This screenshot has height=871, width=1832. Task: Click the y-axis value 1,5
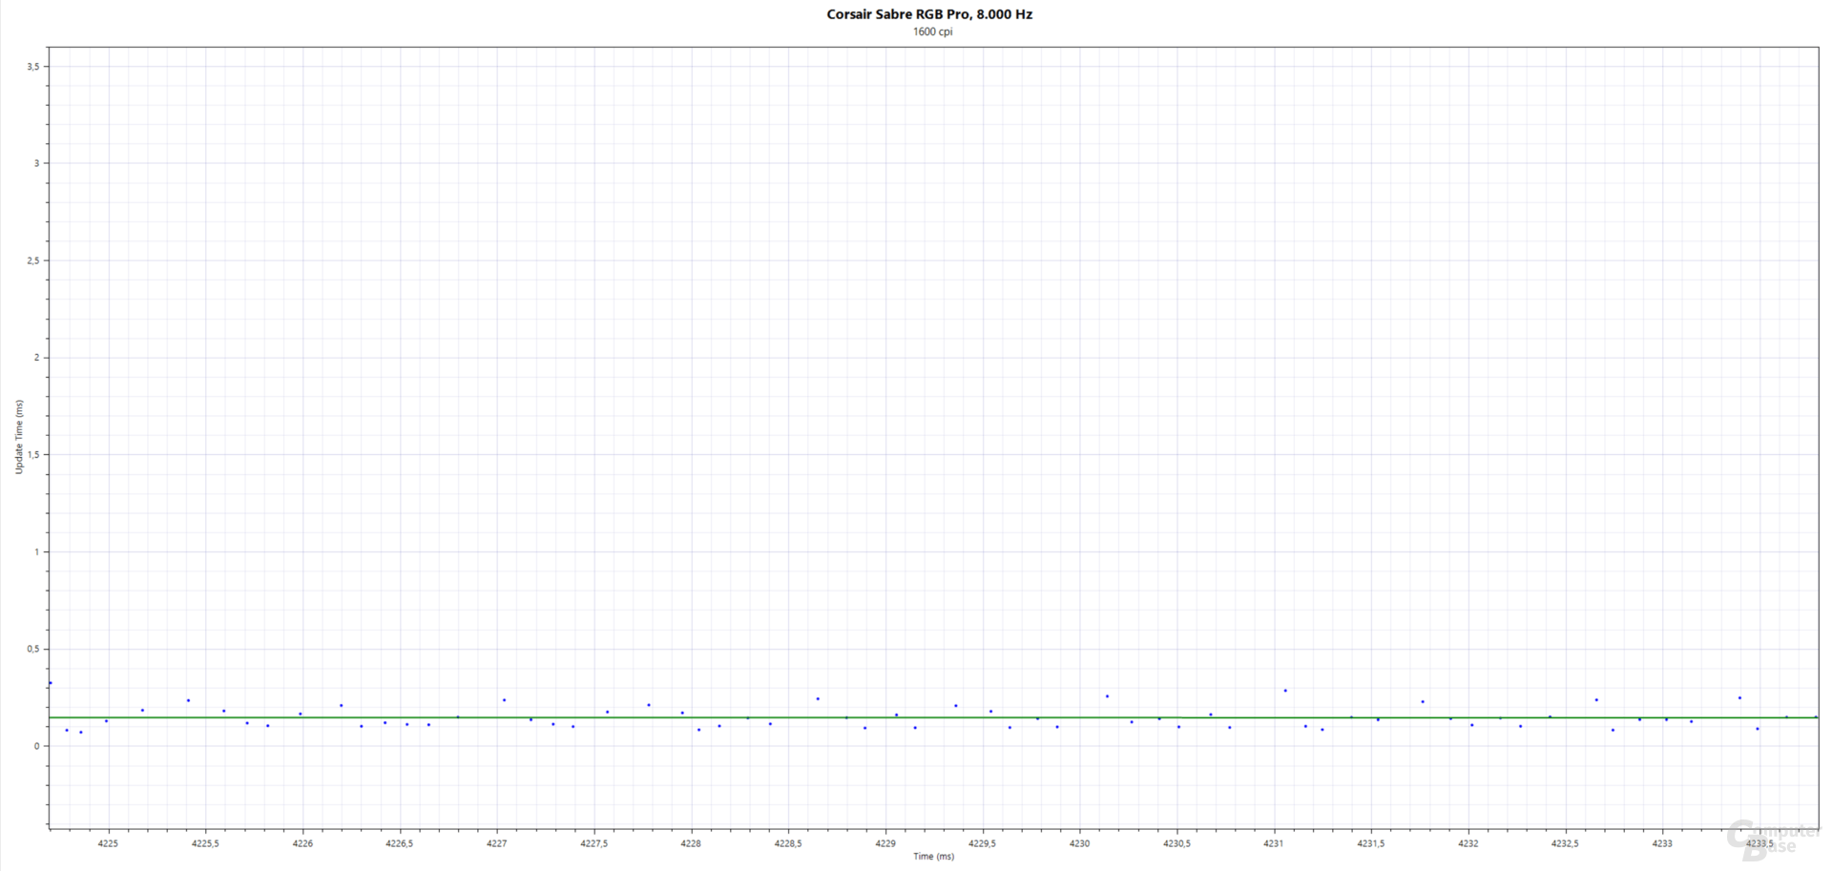(33, 454)
